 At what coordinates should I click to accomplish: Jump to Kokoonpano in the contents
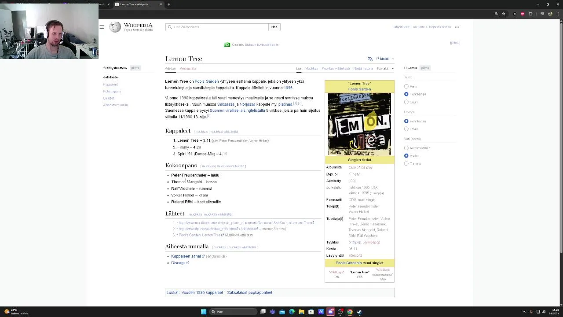click(112, 91)
